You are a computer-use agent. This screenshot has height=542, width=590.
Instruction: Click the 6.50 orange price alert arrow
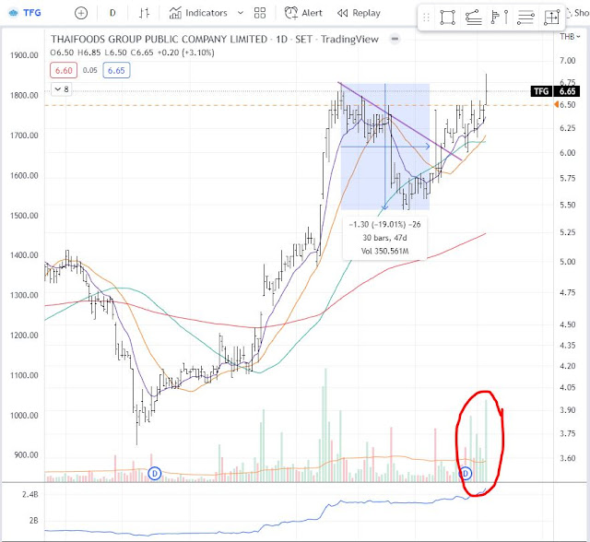coord(556,104)
